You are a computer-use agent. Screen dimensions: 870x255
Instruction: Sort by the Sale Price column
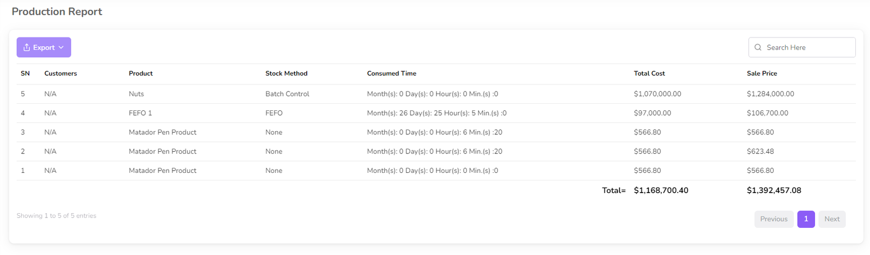click(762, 73)
